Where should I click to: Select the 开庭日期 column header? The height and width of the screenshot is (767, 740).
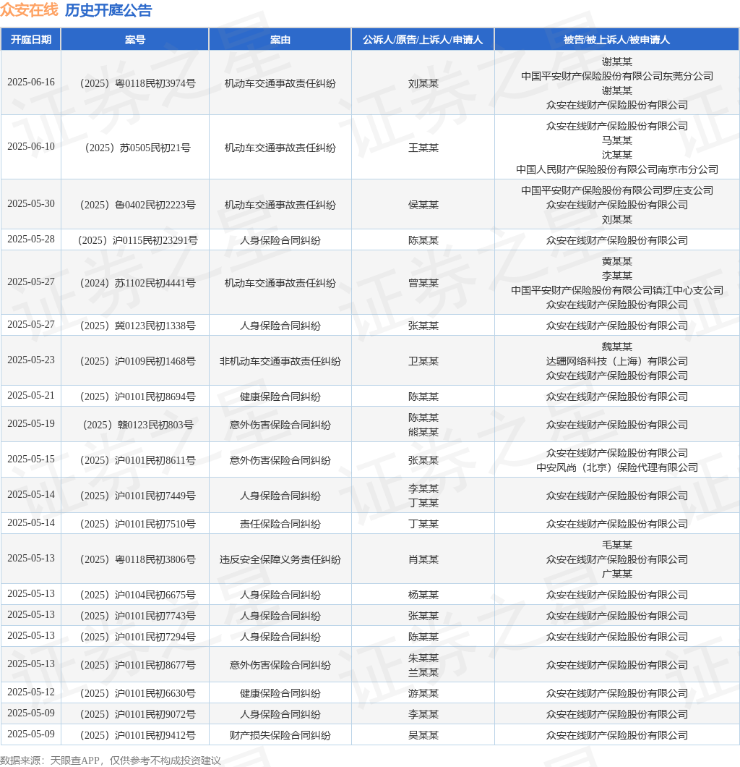31,40
